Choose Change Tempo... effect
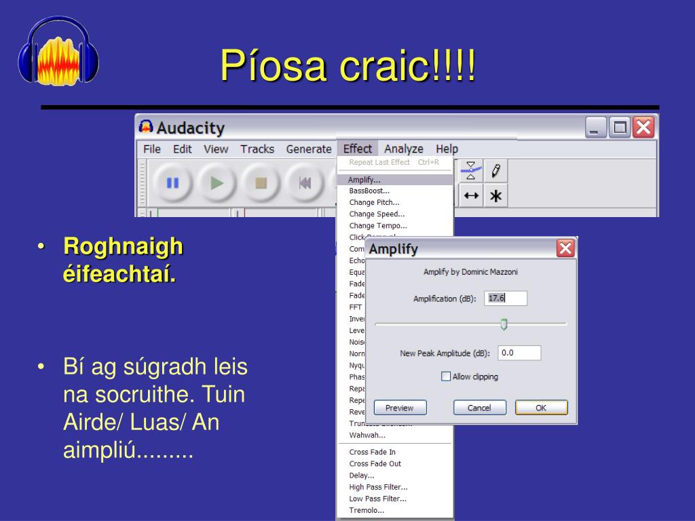Viewport: 695px width, 521px height. pyautogui.click(x=395, y=225)
